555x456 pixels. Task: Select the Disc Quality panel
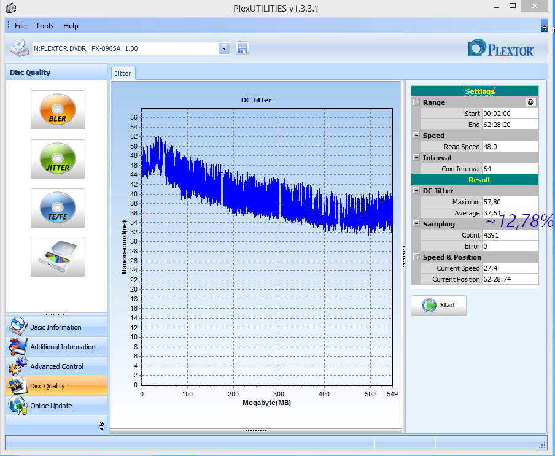click(56, 386)
